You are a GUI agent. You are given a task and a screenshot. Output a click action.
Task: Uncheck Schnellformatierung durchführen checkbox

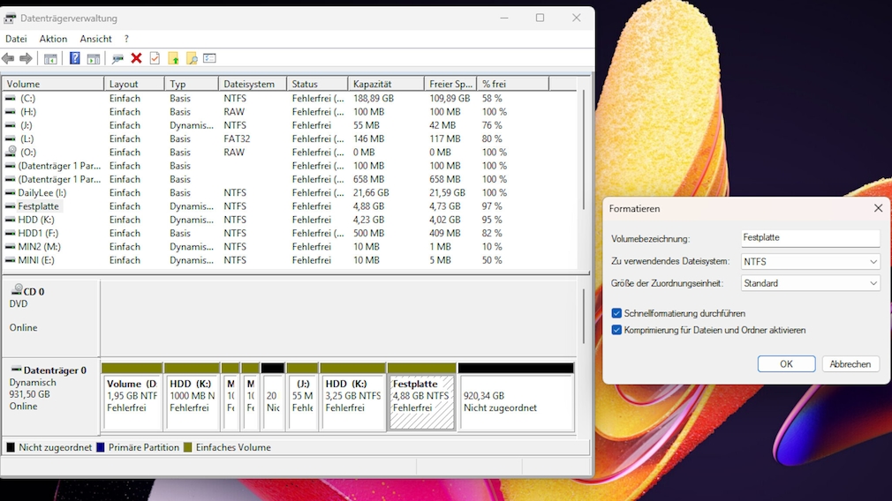point(616,313)
